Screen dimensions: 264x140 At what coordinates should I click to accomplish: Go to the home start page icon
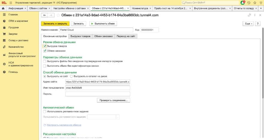tap(3, 8)
